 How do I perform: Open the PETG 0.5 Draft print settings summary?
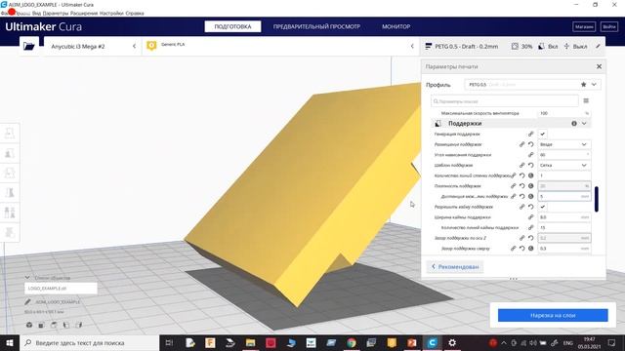coord(513,46)
